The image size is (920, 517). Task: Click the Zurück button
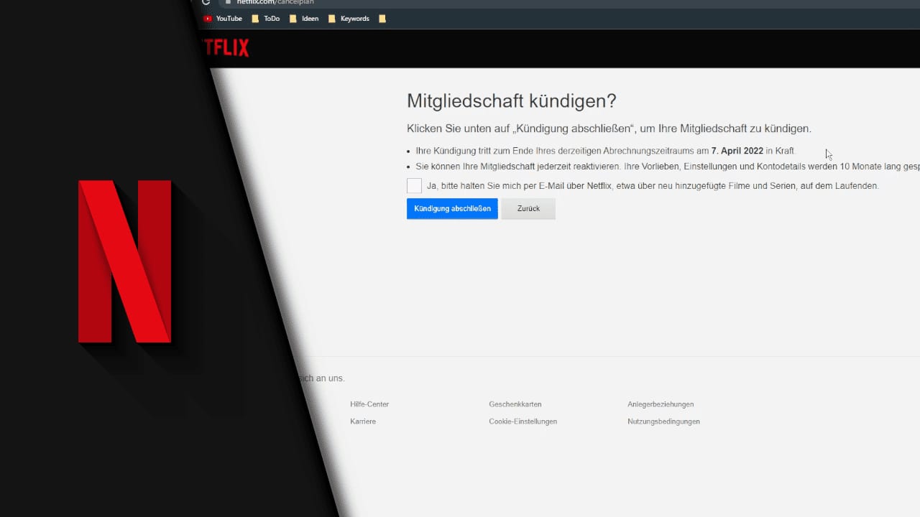click(x=528, y=208)
